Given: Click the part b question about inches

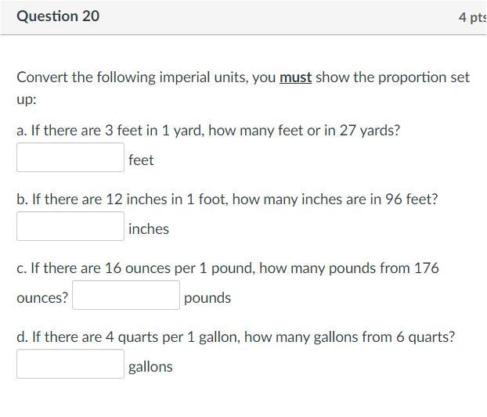Looking at the screenshot, I should point(227,200).
